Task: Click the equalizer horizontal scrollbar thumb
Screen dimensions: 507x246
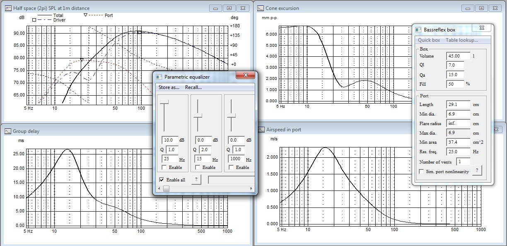Action: (166, 189)
